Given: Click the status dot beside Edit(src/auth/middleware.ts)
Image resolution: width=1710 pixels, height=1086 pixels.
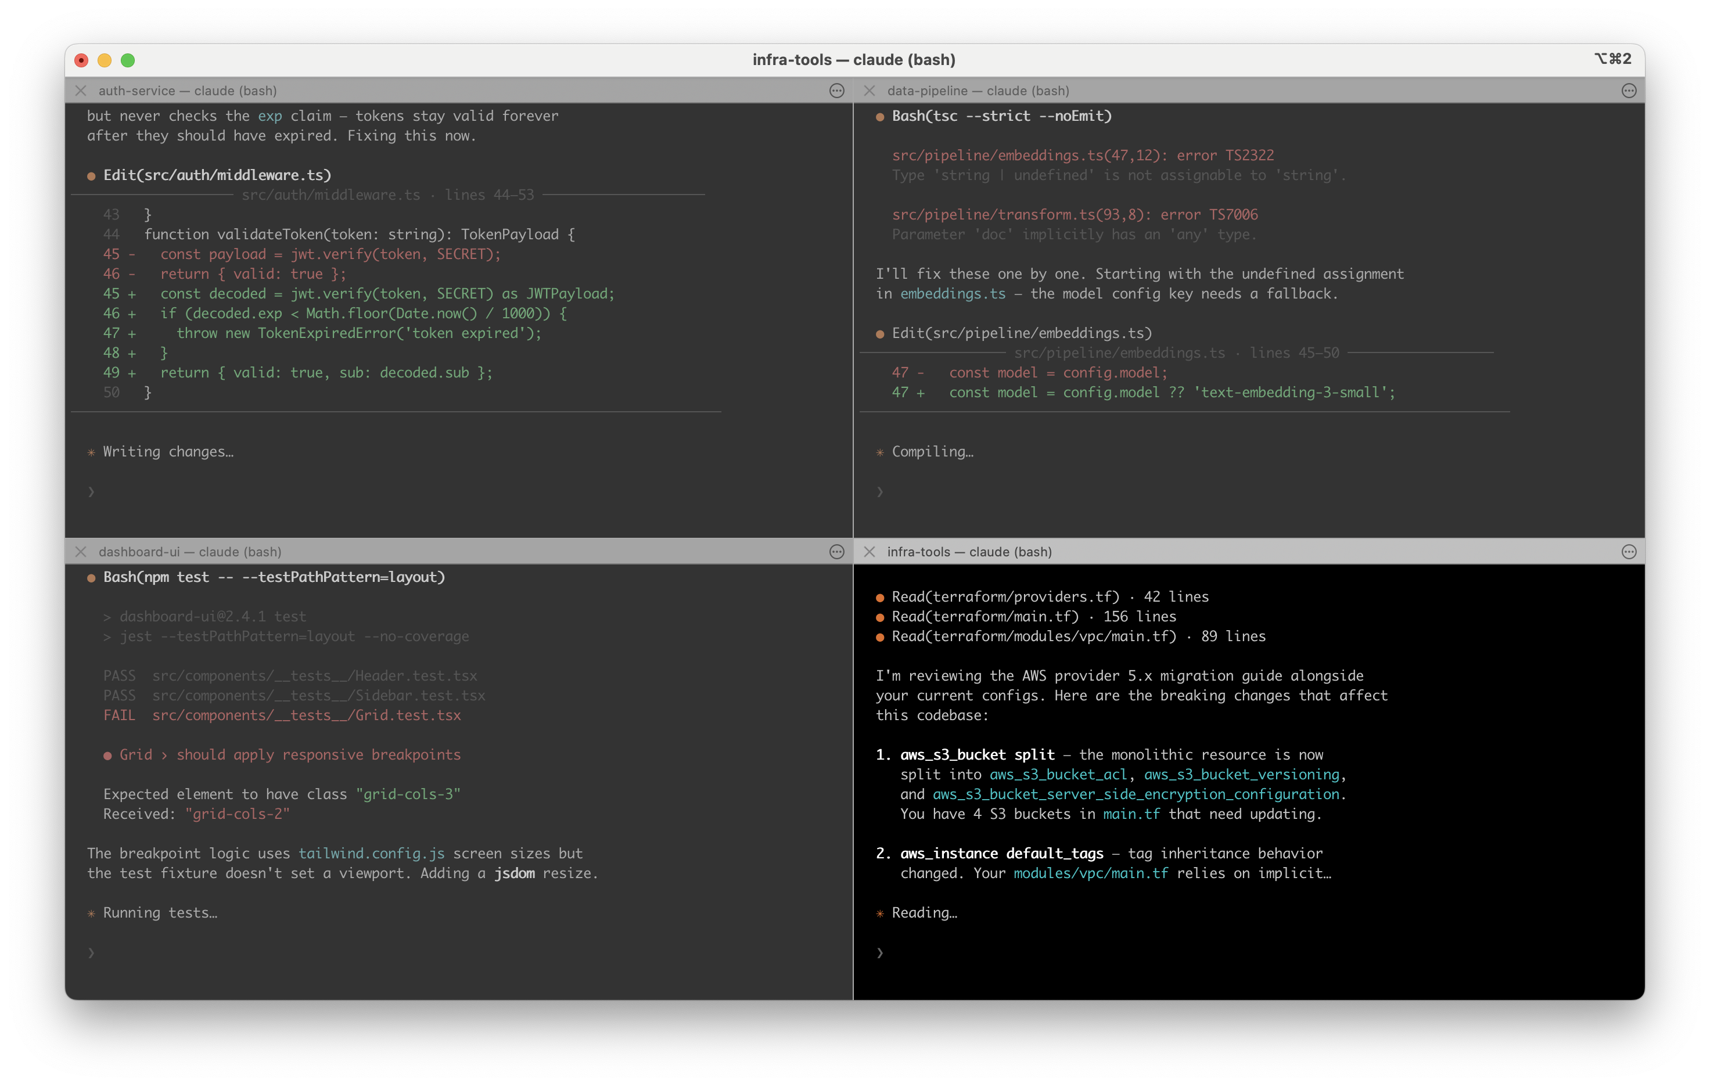Looking at the screenshot, I should [92, 175].
